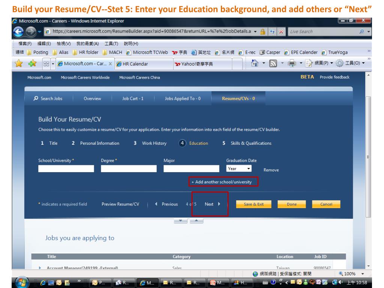Image resolution: width=384 pixels, height=288 pixels.
Task: Open the Casper favorites link
Action: coord(270,52)
